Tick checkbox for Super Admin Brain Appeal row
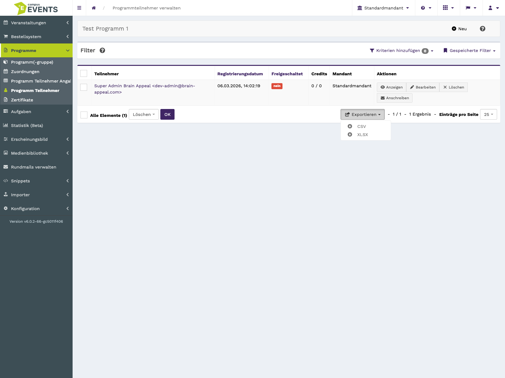505x378 pixels. [x=84, y=87]
